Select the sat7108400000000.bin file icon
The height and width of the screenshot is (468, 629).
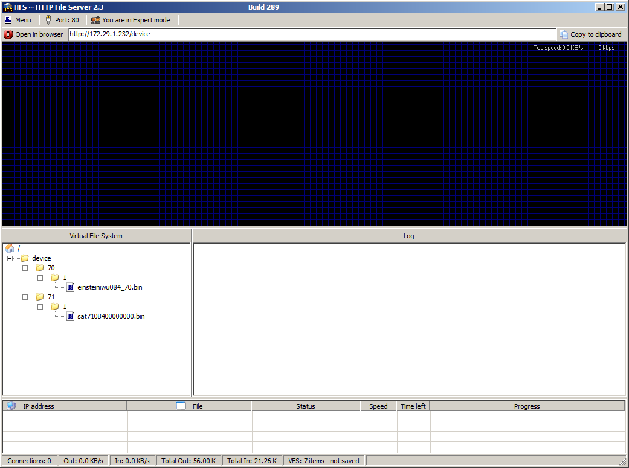(x=70, y=316)
